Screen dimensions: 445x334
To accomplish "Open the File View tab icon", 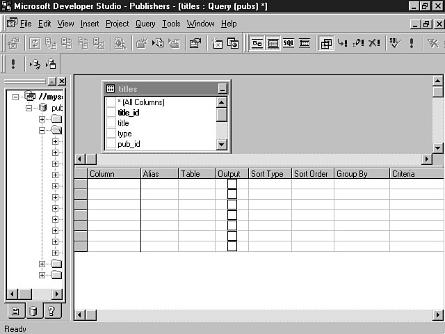I will click(15, 311).
